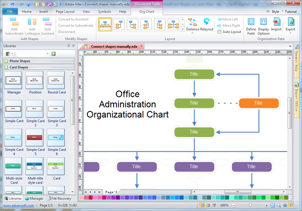The image size is (302, 211).
Task: Open the Export Office side panel
Action: tap(296, 100)
